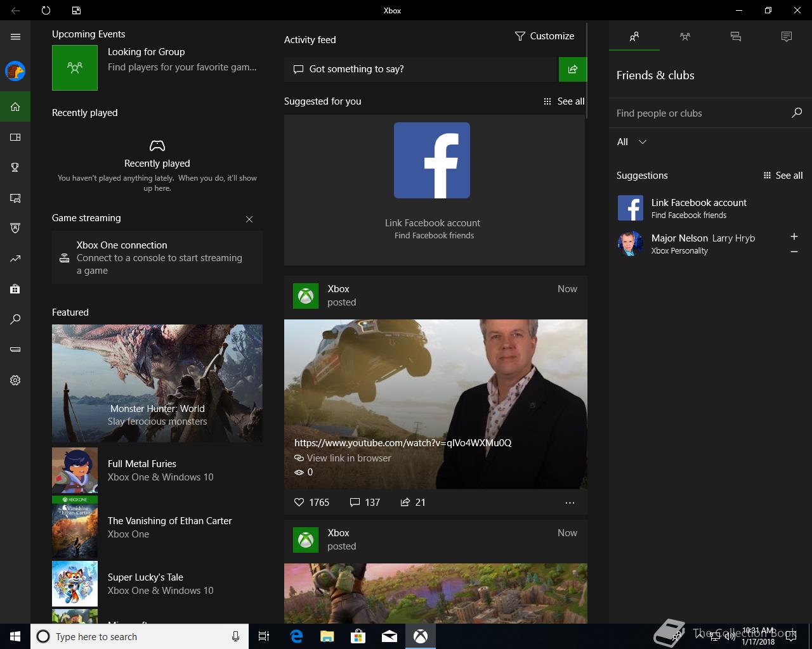This screenshot has height=649, width=812.
Task: Dismiss the Game streaming section
Action: tap(249, 219)
